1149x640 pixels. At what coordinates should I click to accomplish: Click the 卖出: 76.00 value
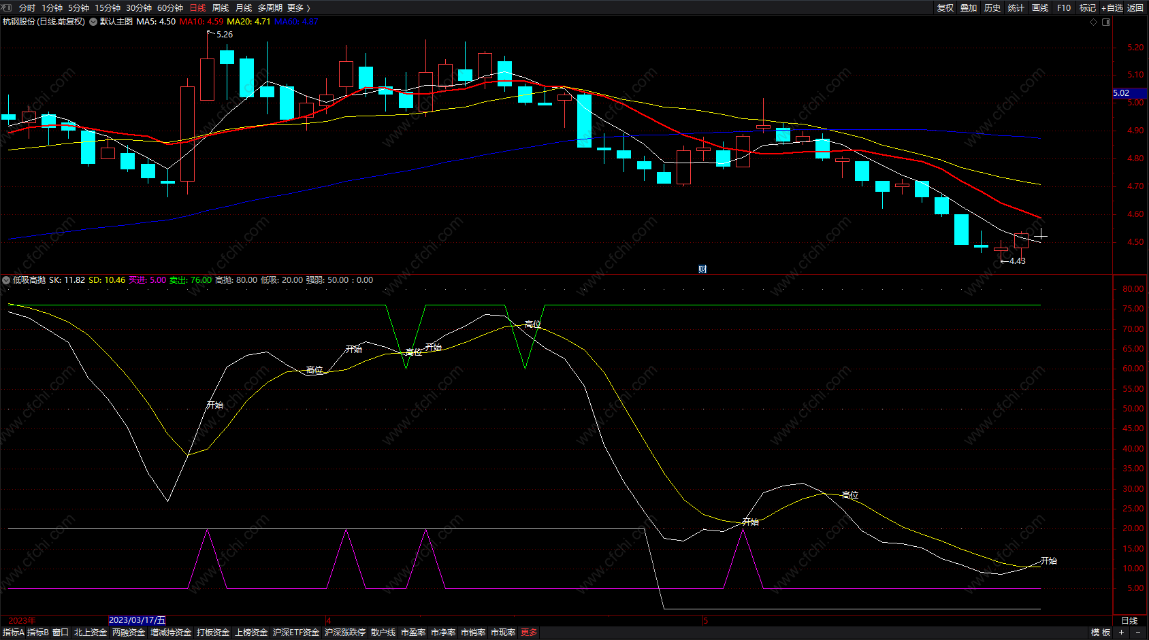[191, 280]
